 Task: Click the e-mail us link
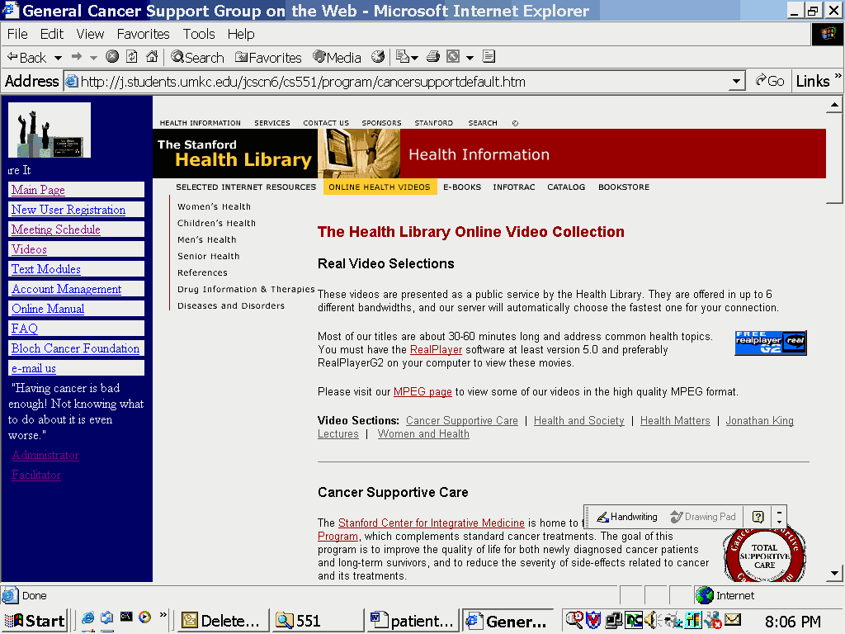34,369
